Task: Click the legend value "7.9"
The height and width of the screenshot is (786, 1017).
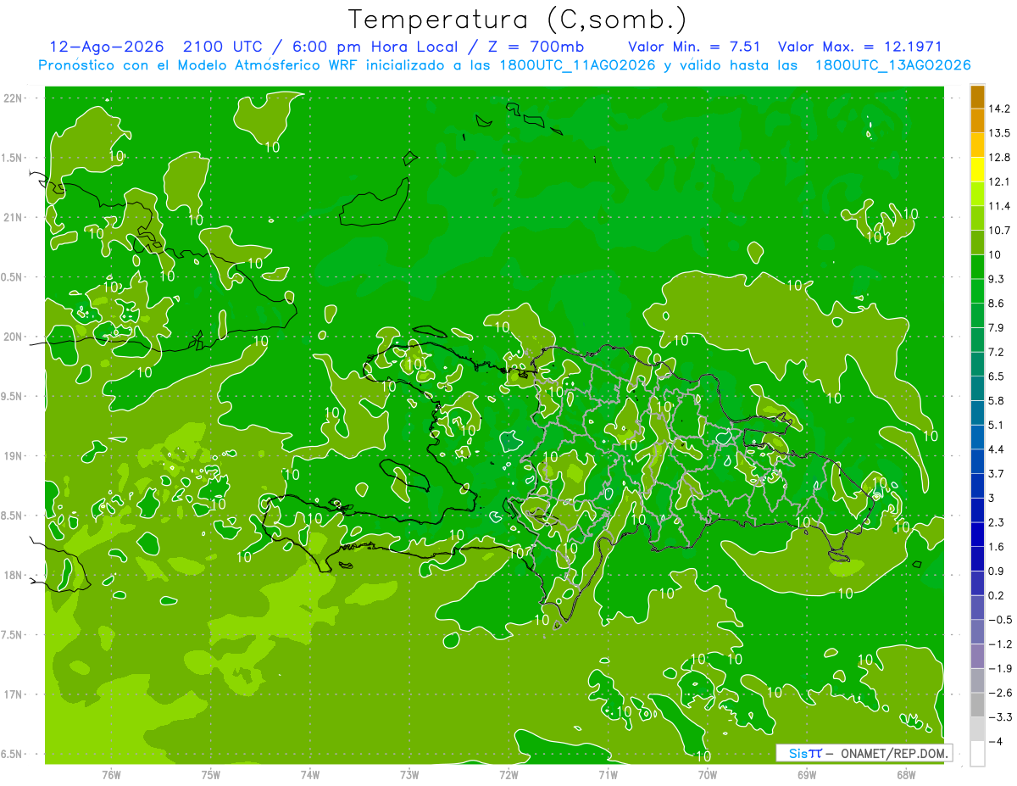Action: coord(997,327)
